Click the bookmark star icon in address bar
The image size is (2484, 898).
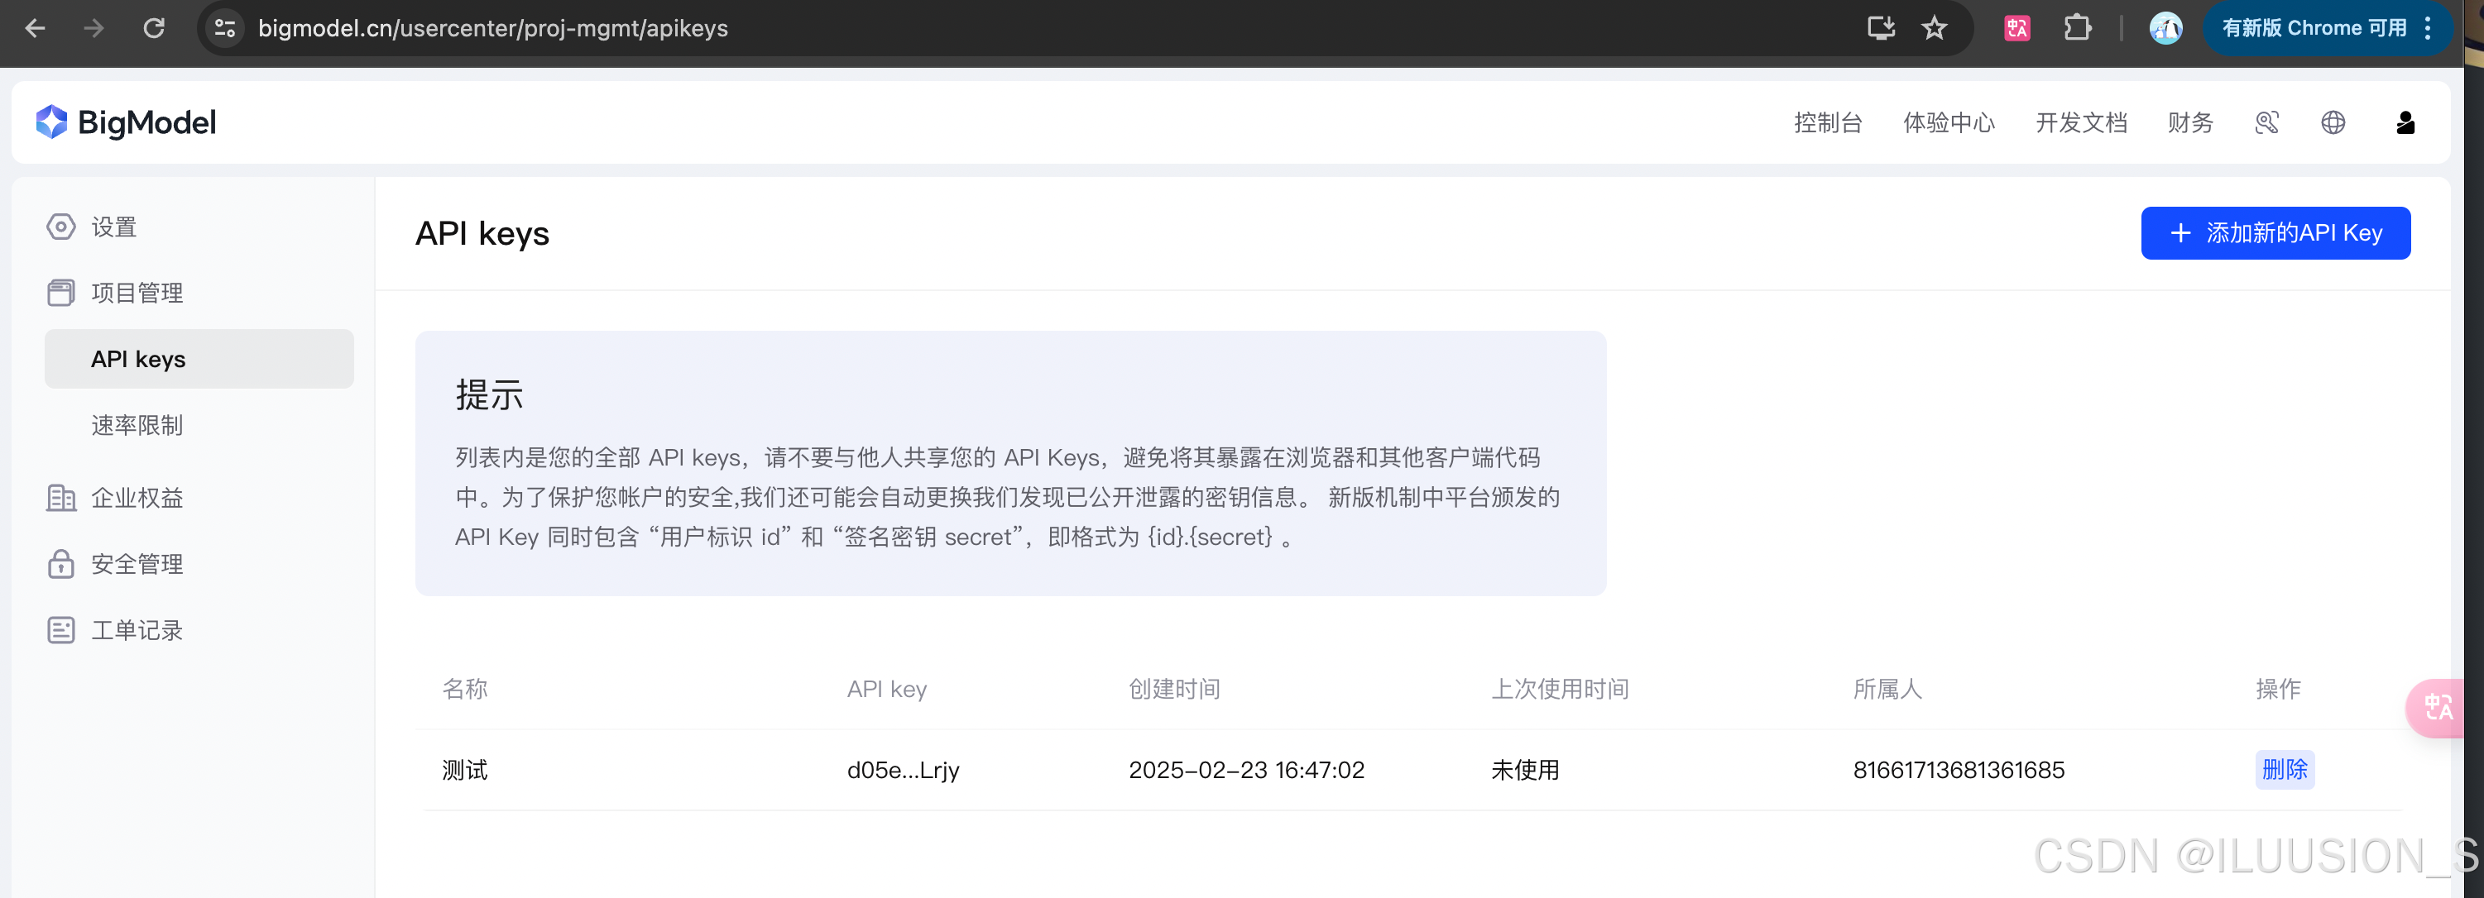point(1935,28)
